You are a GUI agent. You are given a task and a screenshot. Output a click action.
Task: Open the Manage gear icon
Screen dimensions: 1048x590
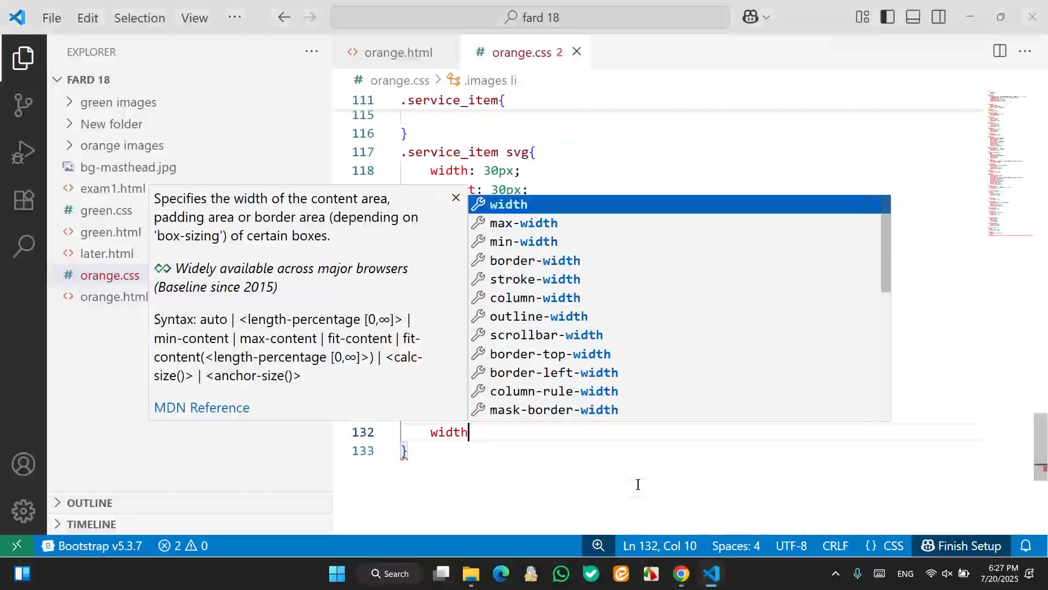click(x=23, y=511)
